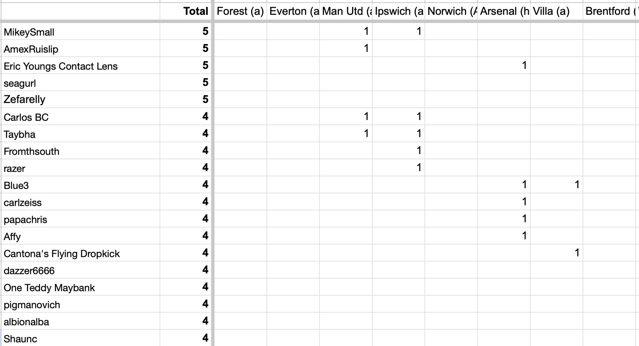Click the Forest (a) column header
Image resolution: width=639 pixels, height=346 pixels.
coord(240,11)
